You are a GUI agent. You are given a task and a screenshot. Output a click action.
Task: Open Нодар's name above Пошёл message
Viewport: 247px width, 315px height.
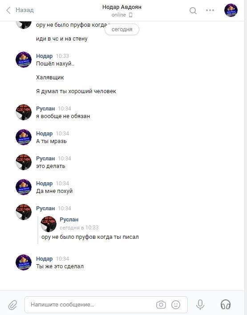click(45, 56)
